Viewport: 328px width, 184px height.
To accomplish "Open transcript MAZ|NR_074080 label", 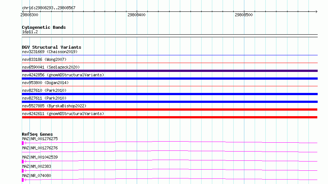I will 36,176.
